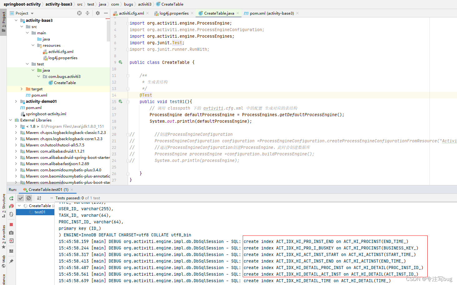
Task: Select com.bugs.activiti3 package
Action: pos(64,76)
